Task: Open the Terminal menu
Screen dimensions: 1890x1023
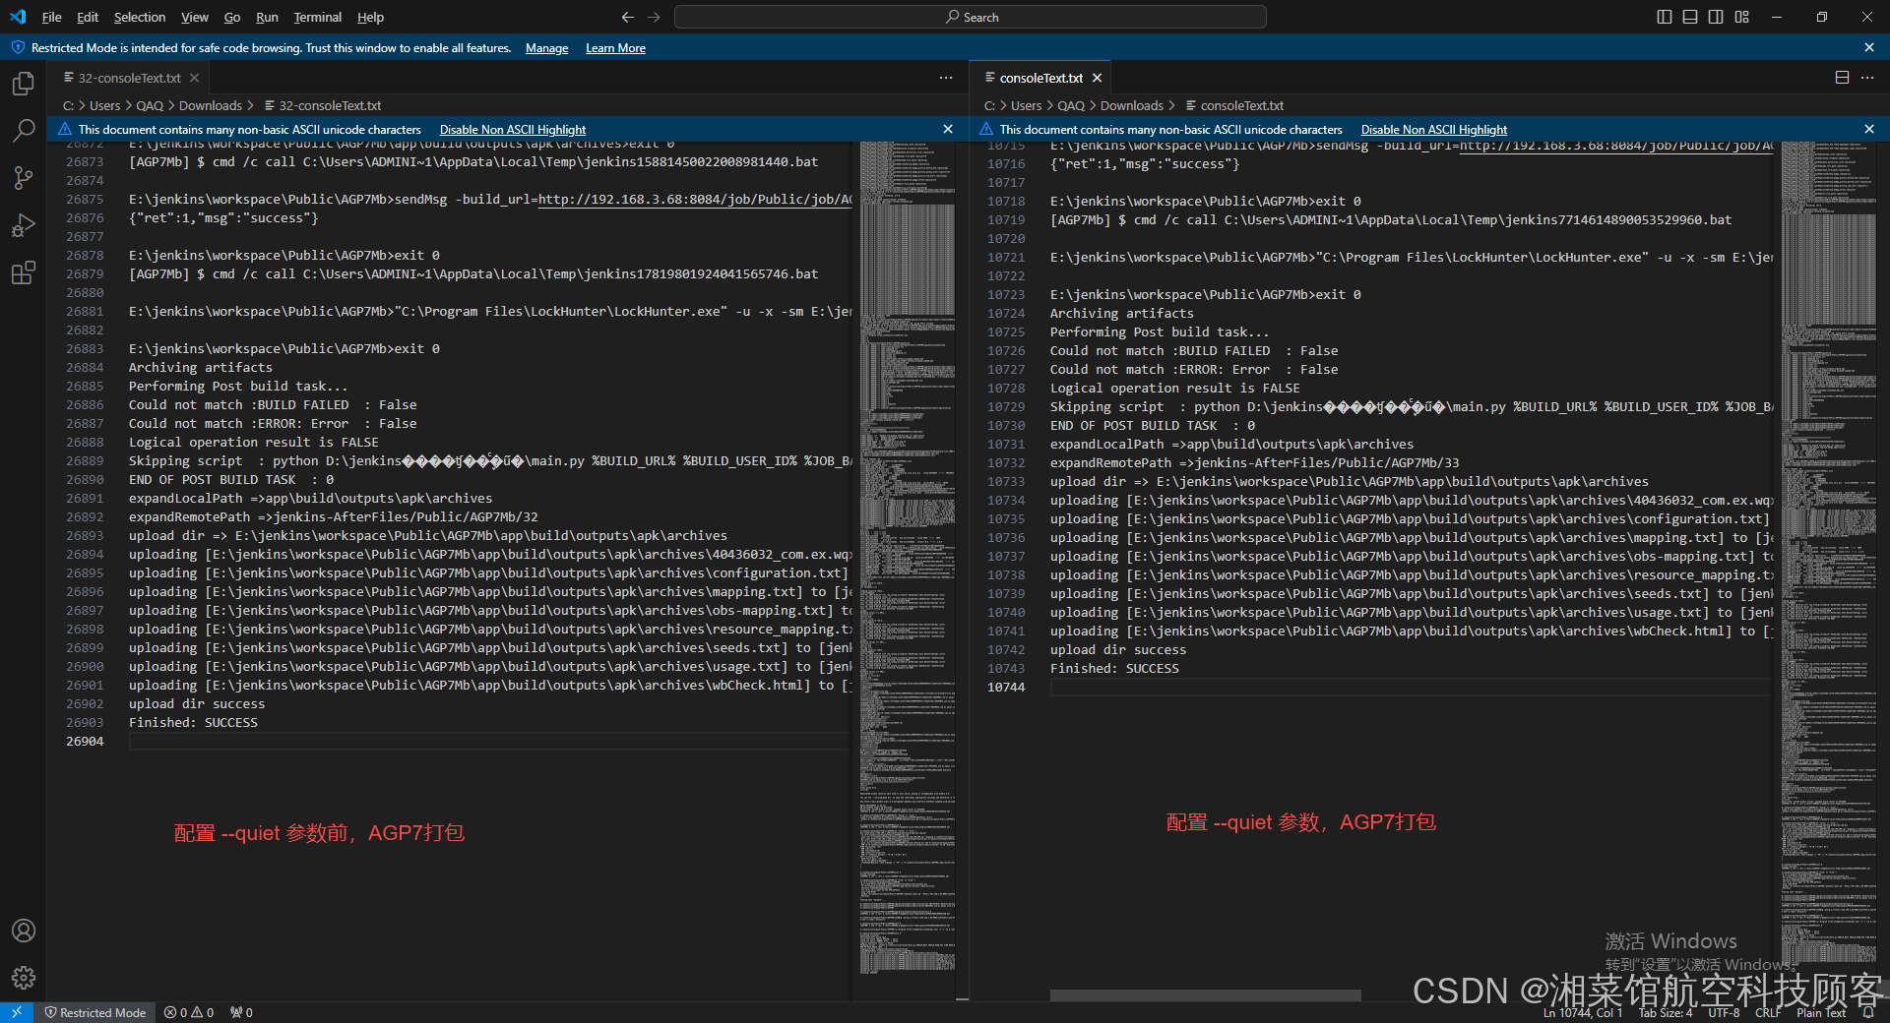Action: [317, 17]
